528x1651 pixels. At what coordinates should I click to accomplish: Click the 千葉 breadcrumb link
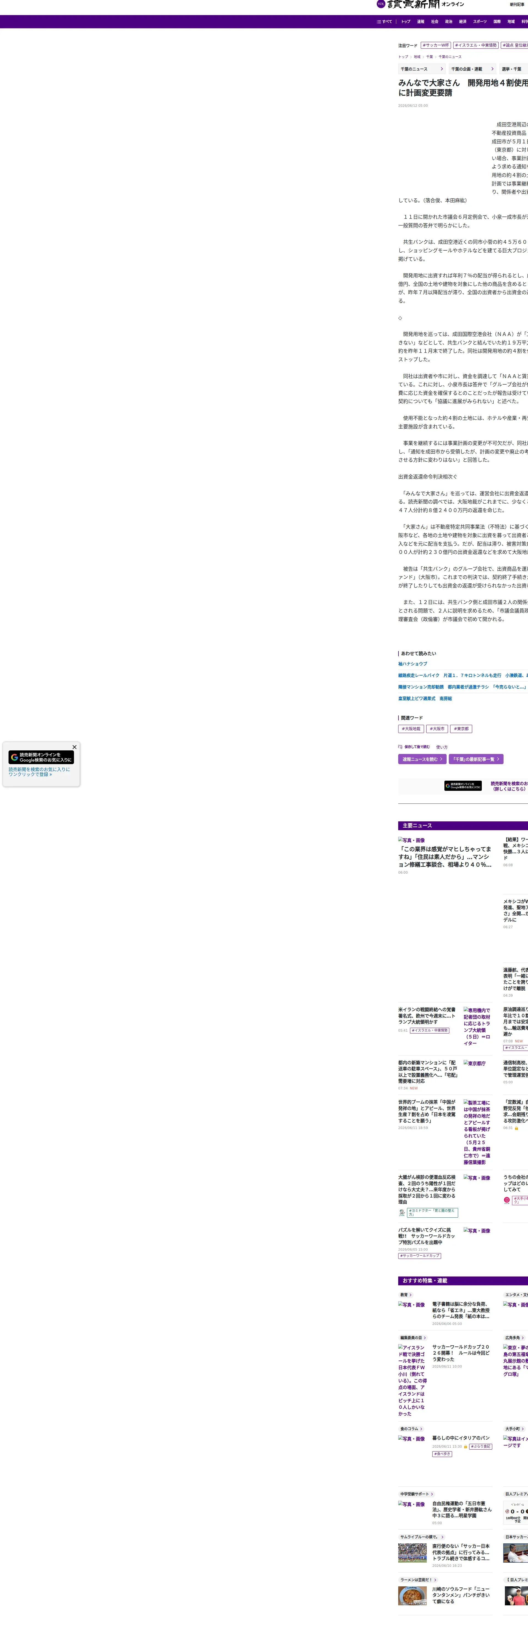pyautogui.click(x=429, y=57)
